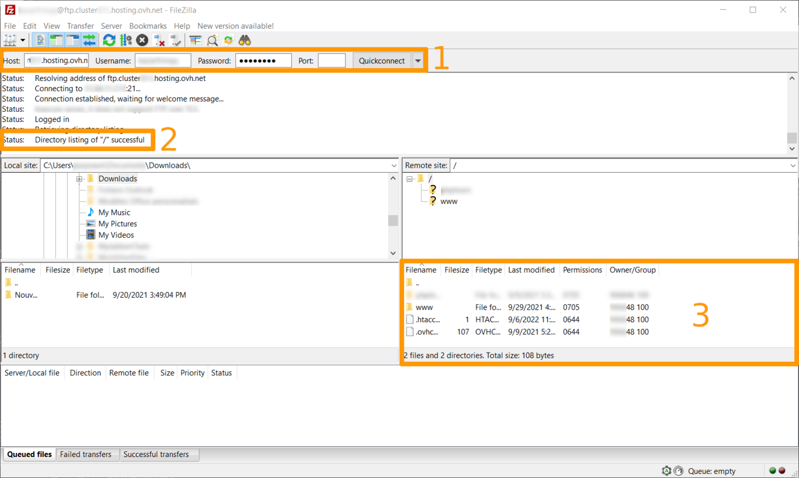
Task: Open the Site Manager icon
Action: 10,40
